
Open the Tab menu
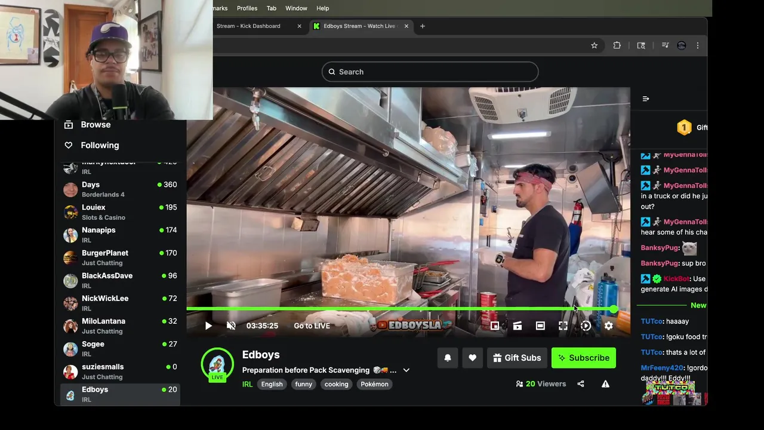pyautogui.click(x=272, y=8)
